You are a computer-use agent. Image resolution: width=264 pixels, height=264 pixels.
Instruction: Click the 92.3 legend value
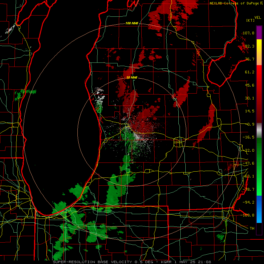[250, 46]
